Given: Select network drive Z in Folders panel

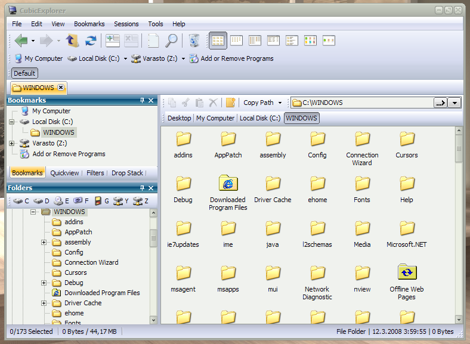Looking at the screenshot, I should coord(141,201).
